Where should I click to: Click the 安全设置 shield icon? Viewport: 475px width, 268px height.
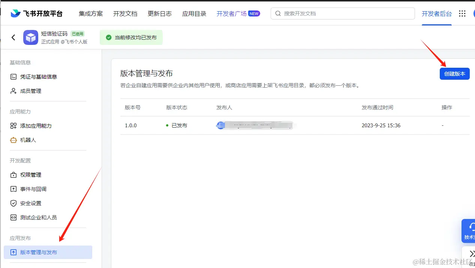tap(13, 203)
